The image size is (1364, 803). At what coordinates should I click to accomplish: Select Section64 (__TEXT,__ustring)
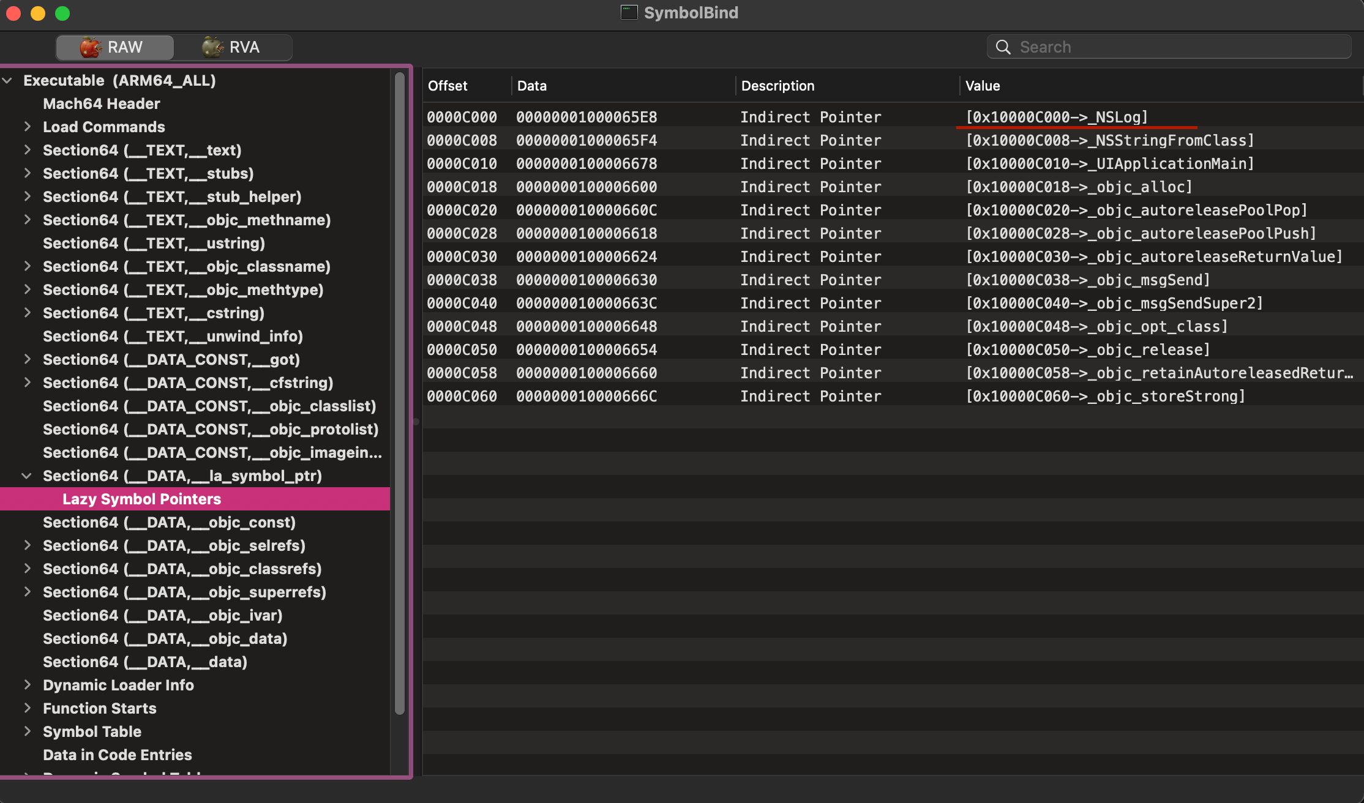154,244
